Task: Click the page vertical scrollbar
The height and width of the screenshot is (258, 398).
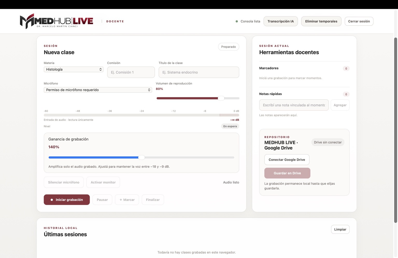Action: [x=396, y=130]
